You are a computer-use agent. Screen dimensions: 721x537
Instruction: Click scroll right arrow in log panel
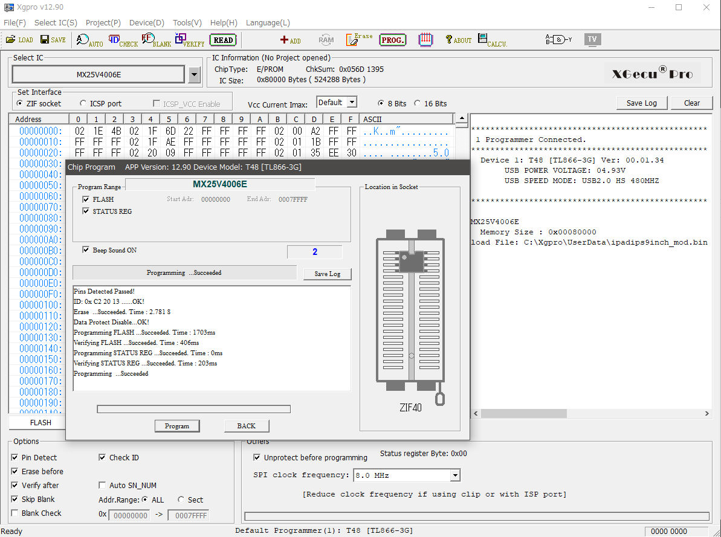706,414
